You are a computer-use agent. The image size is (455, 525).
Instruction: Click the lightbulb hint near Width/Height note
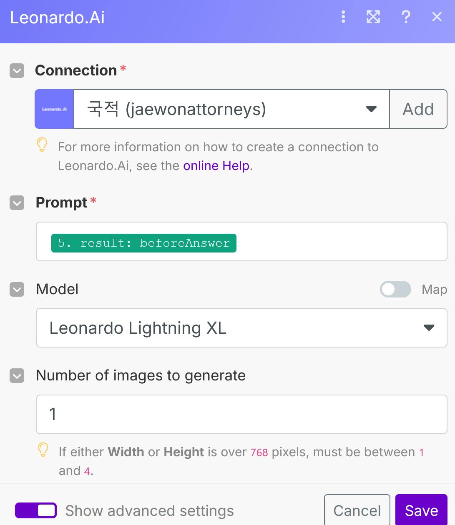pos(43,450)
